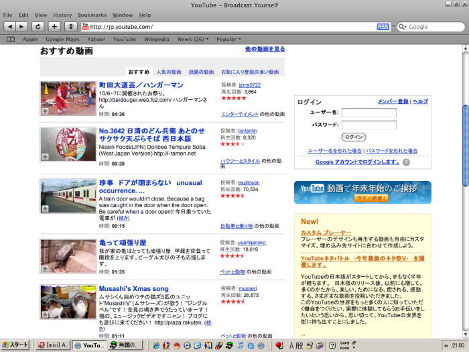The image size is (469, 352).
Task: Click the URL address field
Action: click(x=232, y=27)
